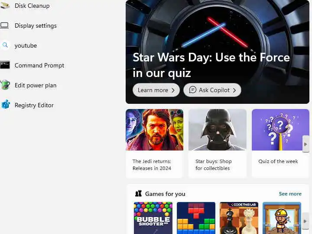This screenshot has width=312, height=234.
Task: Open the Quiz of the week card
Action: [280, 143]
